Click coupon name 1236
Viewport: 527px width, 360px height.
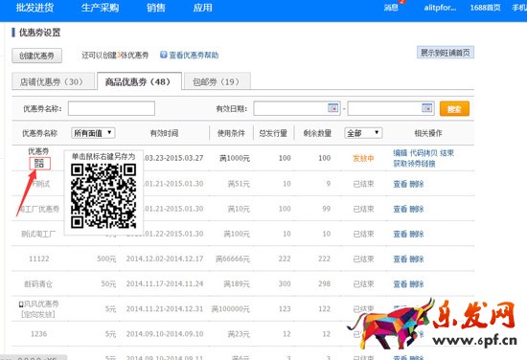pyautogui.click(x=38, y=334)
